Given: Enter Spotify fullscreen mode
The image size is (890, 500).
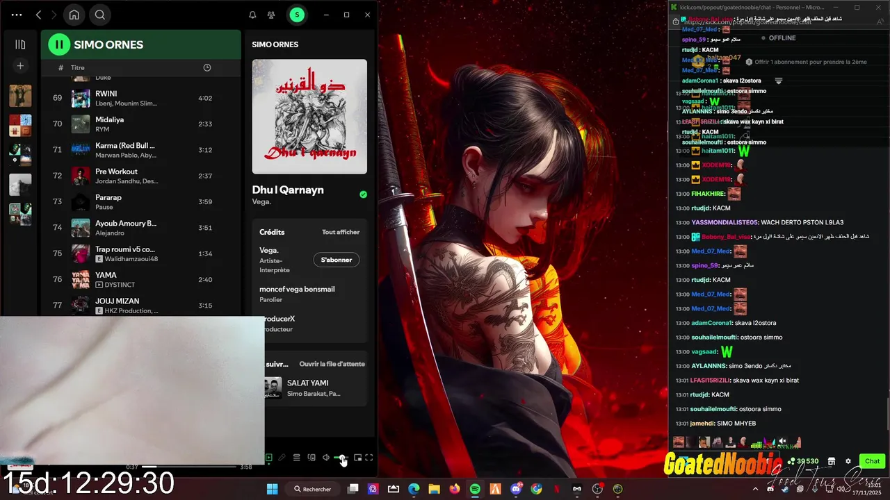Looking at the screenshot, I should click(369, 458).
